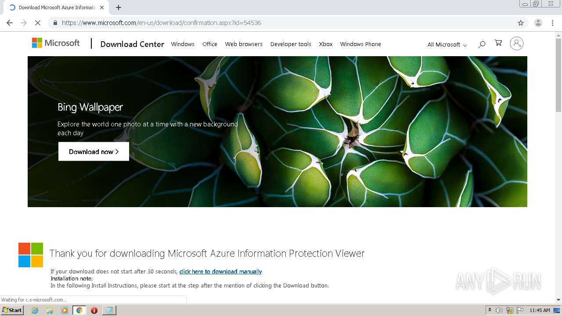Open the Windows Phone menu item
This screenshot has width=562, height=316.
[360, 44]
